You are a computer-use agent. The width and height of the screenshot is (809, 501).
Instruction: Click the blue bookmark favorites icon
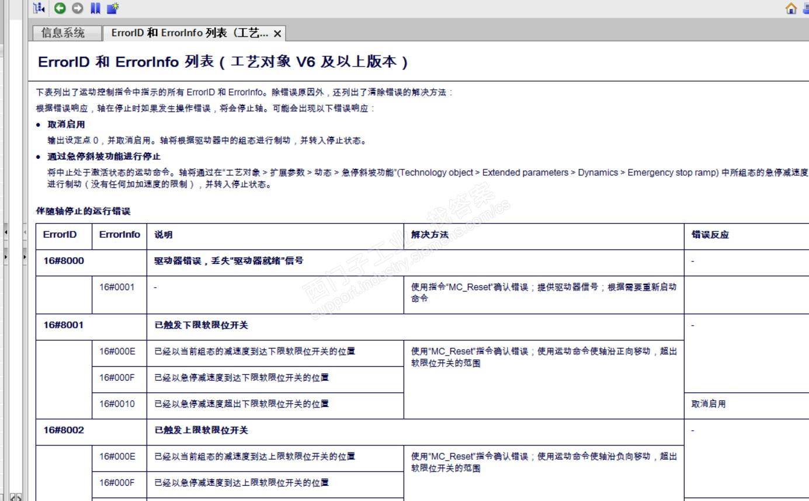(96, 8)
